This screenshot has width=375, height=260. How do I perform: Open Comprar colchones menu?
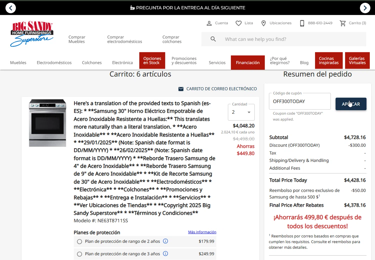pos(172,39)
